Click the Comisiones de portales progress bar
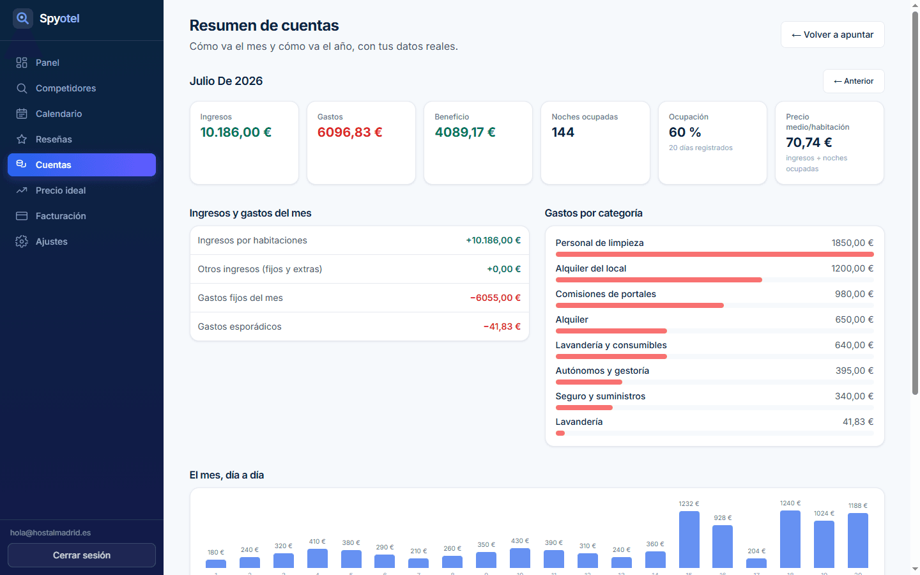 pyautogui.click(x=714, y=305)
